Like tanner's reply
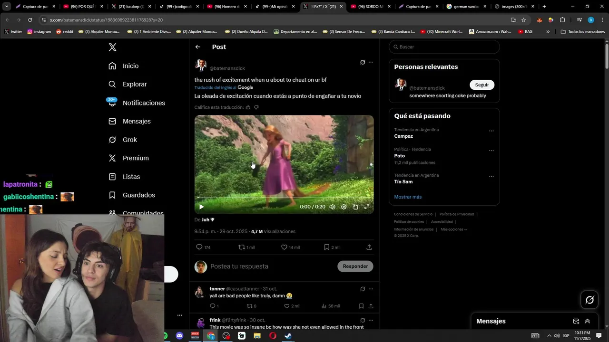The height and width of the screenshot is (342, 609). [292, 306]
